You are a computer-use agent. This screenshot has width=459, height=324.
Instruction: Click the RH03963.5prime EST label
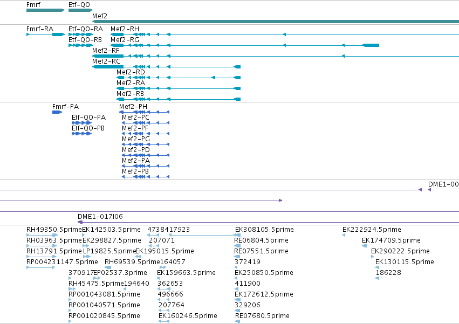coord(54,240)
